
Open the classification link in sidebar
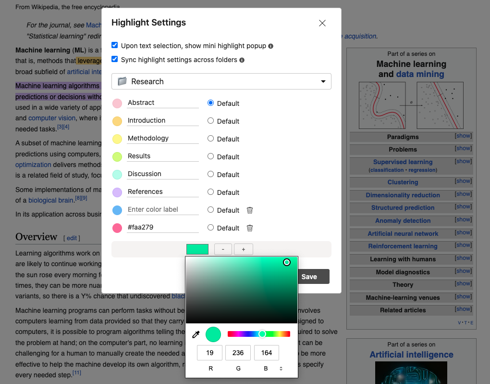387,170
